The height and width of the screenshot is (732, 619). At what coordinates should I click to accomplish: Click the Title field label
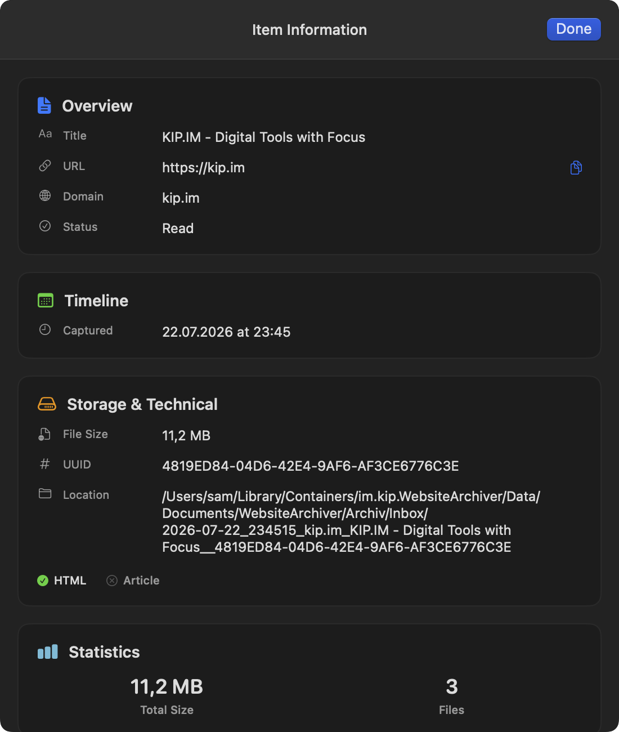75,136
